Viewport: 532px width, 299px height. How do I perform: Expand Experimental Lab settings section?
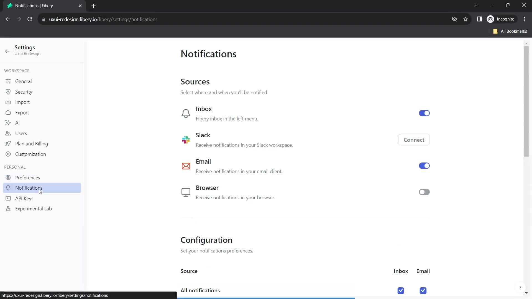click(x=33, y=208)
